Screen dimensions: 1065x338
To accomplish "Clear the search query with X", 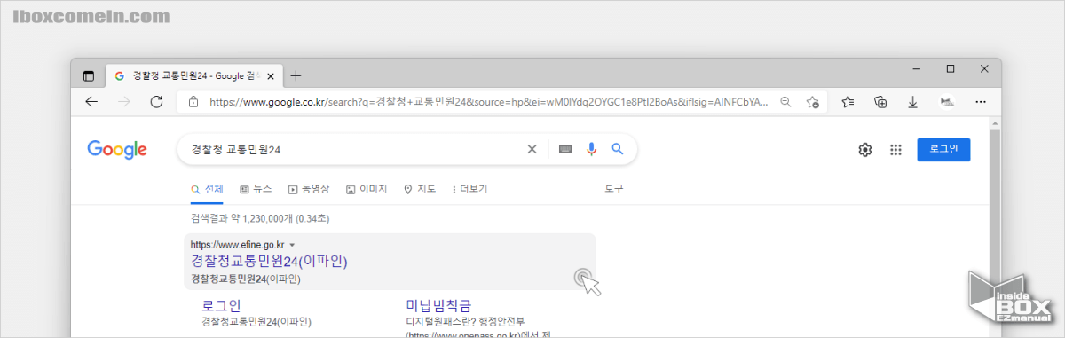I will click(532, 149).
